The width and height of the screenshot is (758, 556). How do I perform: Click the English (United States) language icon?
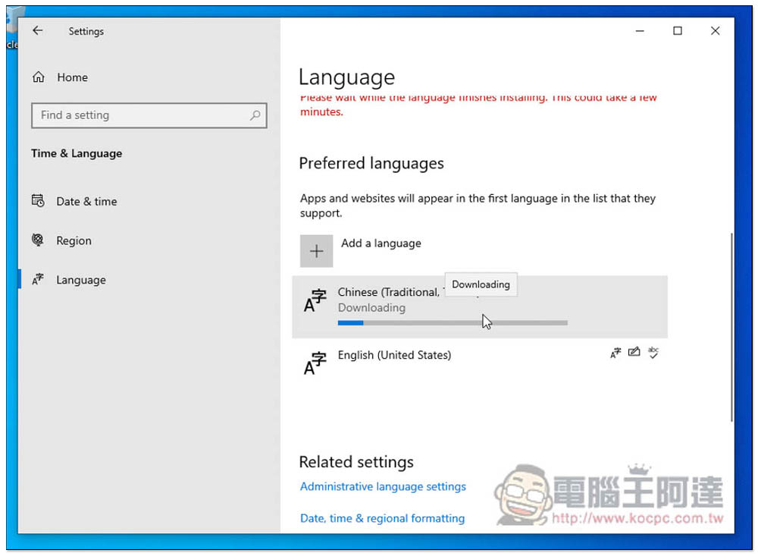(315, 363)
